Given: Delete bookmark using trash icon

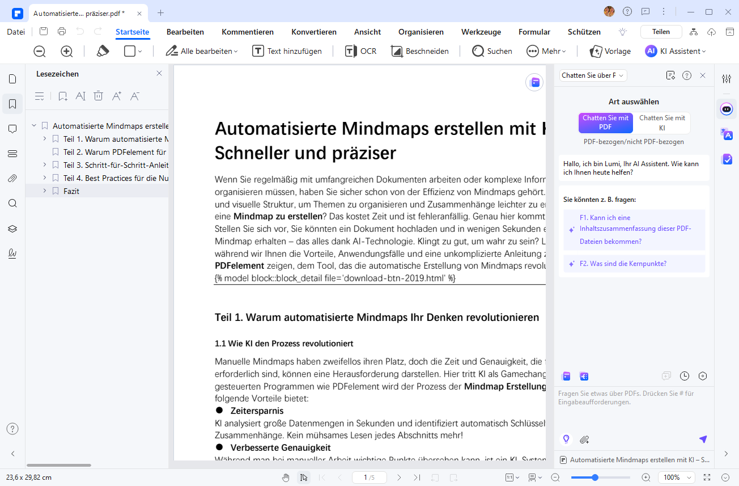Looking at the screenshot, I should (98, 96).
